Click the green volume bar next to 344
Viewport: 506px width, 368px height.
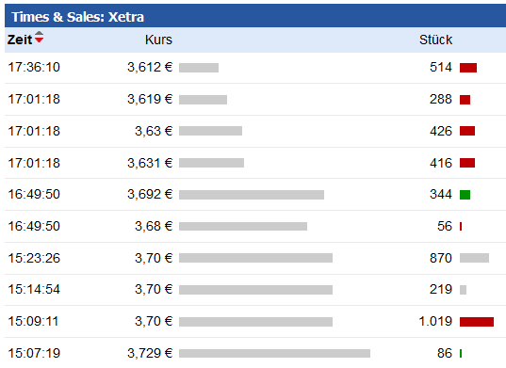coord(465,195)
